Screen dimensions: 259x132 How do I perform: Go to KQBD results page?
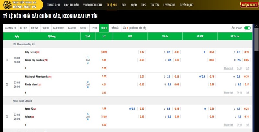pyautogui.click(x=133, y=5)
